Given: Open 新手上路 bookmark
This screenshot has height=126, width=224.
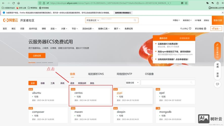Looking at the screenshot, I should point(21,8).
